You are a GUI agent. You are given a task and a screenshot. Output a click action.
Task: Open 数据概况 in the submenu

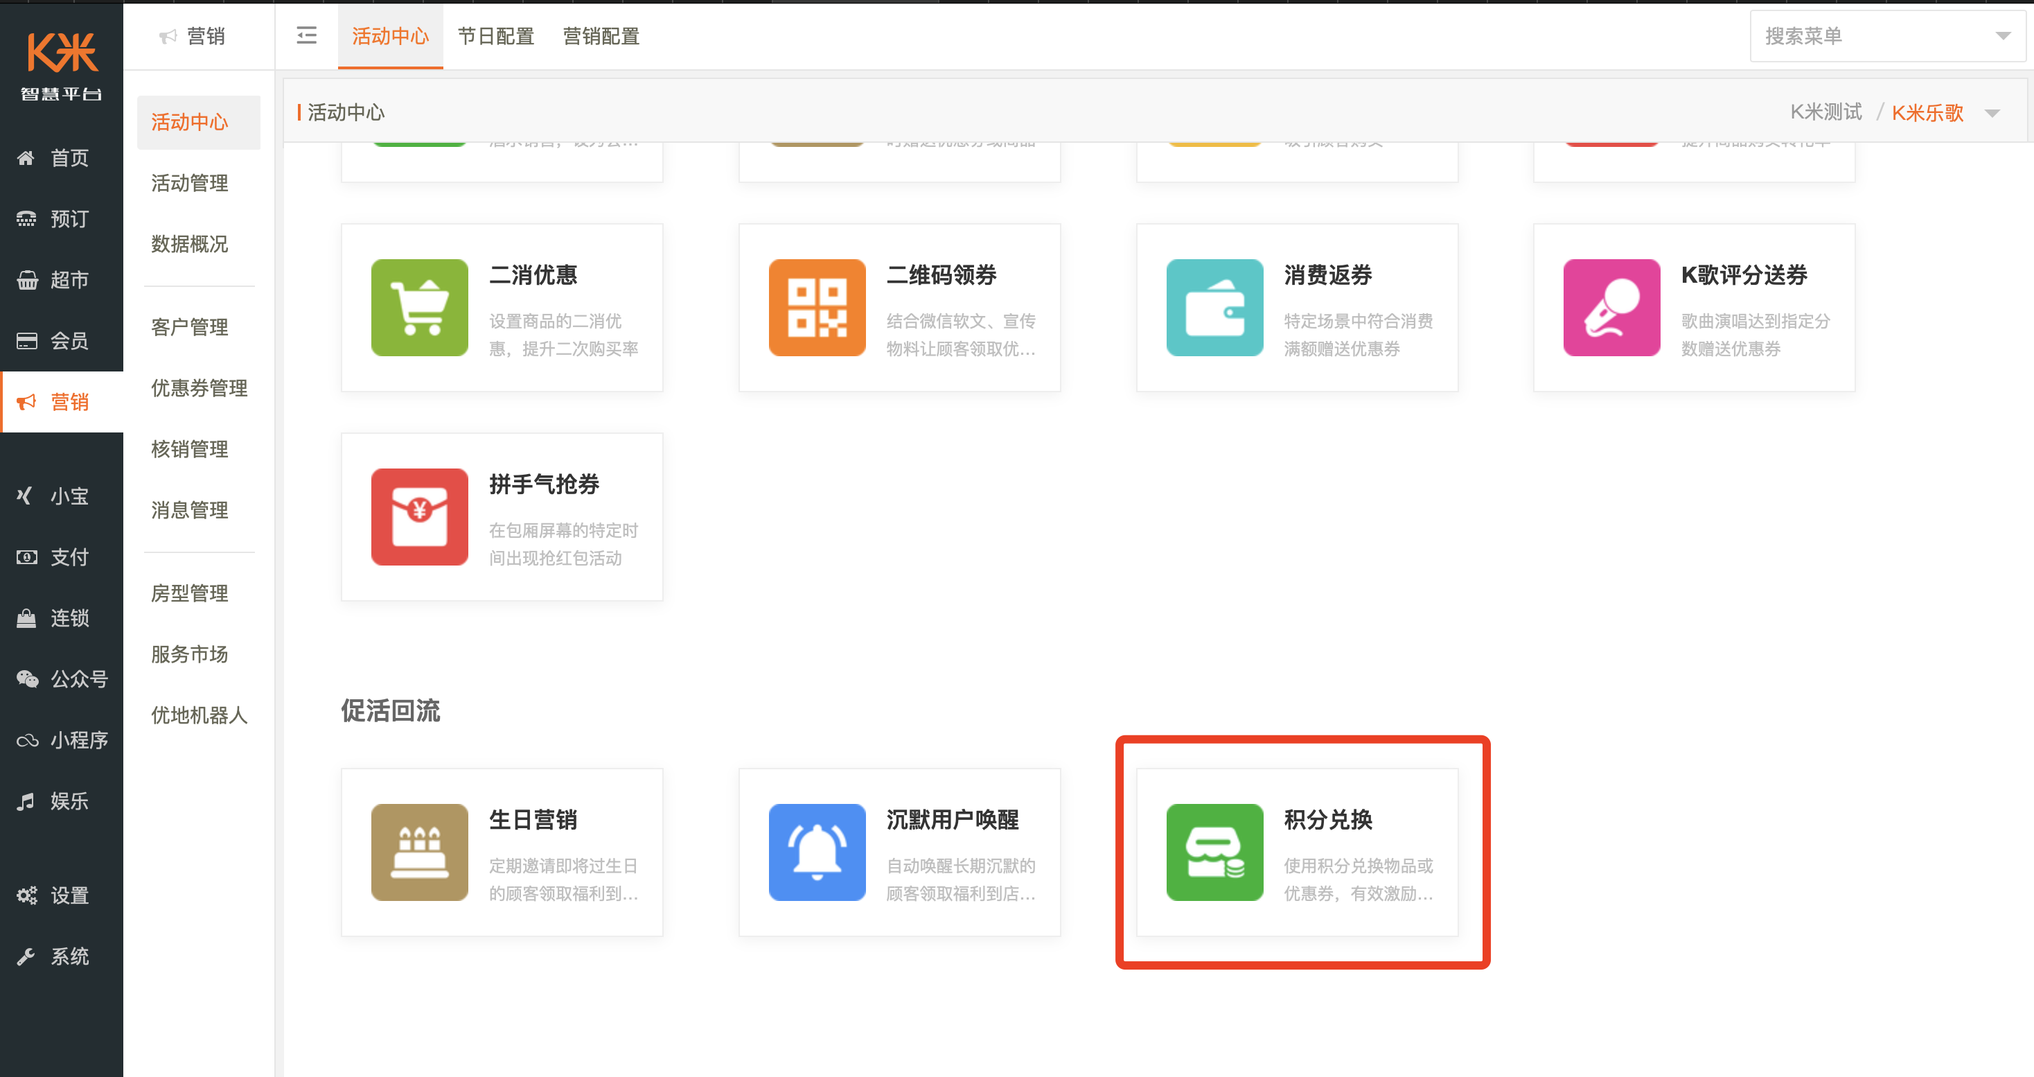[190, 244]
